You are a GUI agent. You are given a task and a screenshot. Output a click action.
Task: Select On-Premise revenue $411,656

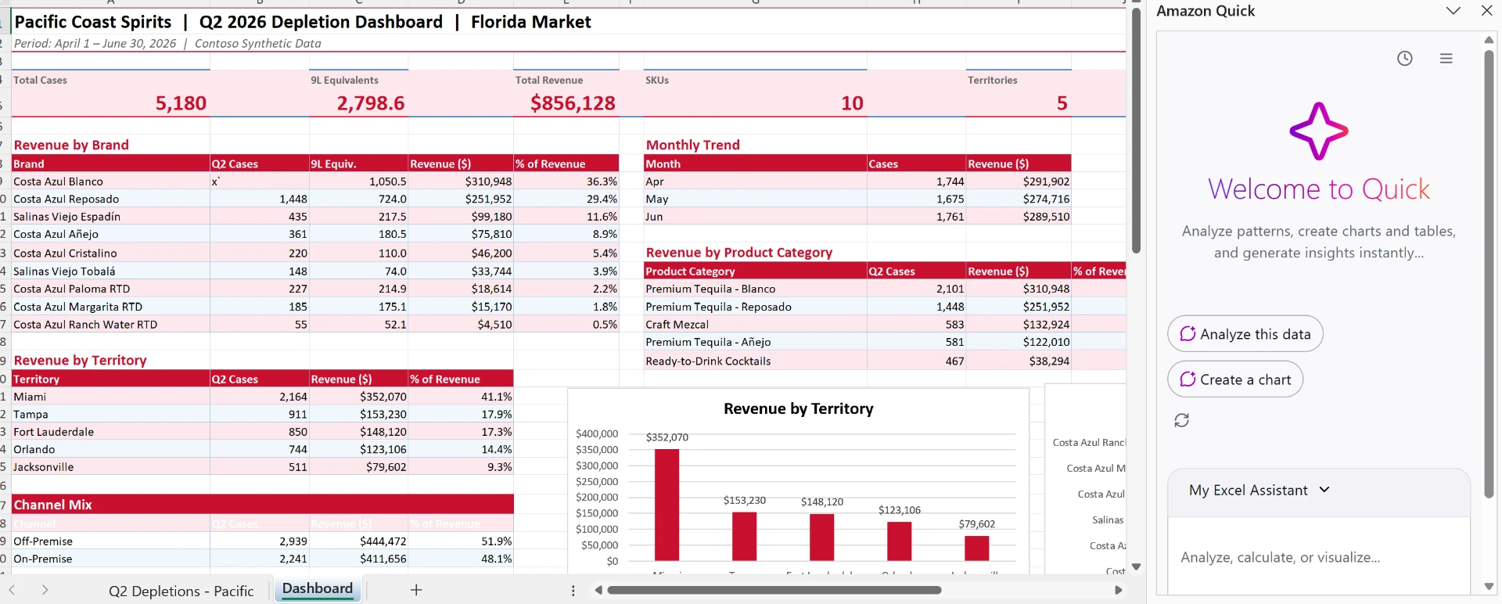[x=359, y=559]
